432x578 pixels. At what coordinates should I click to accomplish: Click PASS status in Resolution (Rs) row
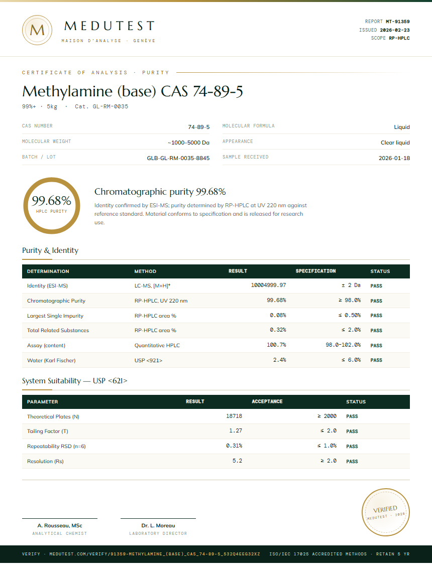point(352,462)
